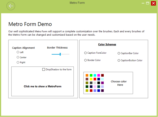Minimize the Metro Form window
The image size is (158, 117).
coord(143,3)
